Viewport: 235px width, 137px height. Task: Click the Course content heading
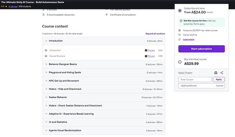(x=55, y=26)
